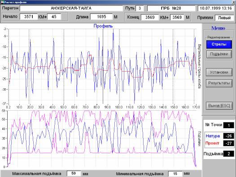Click the Подъёмки vertical axis title

199,138
